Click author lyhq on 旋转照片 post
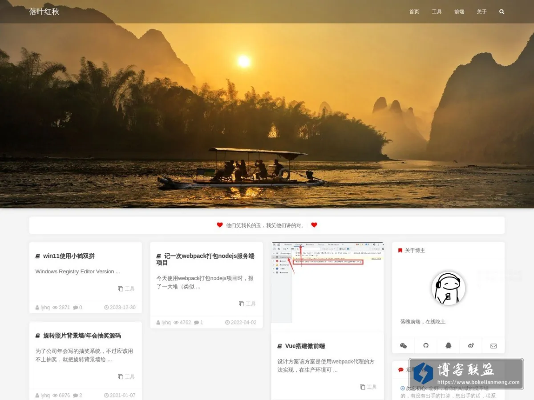This screenshot has height=400, width=534. 43,396
